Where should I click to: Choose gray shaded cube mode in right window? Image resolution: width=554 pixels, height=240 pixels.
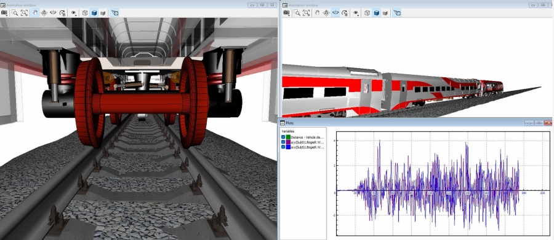click(x=385, y=13)
